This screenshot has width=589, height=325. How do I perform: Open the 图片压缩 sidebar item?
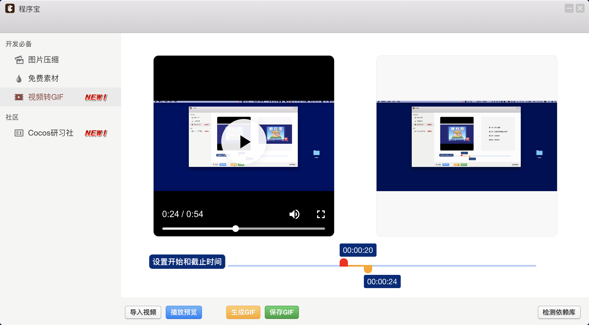tap(43, 60)
